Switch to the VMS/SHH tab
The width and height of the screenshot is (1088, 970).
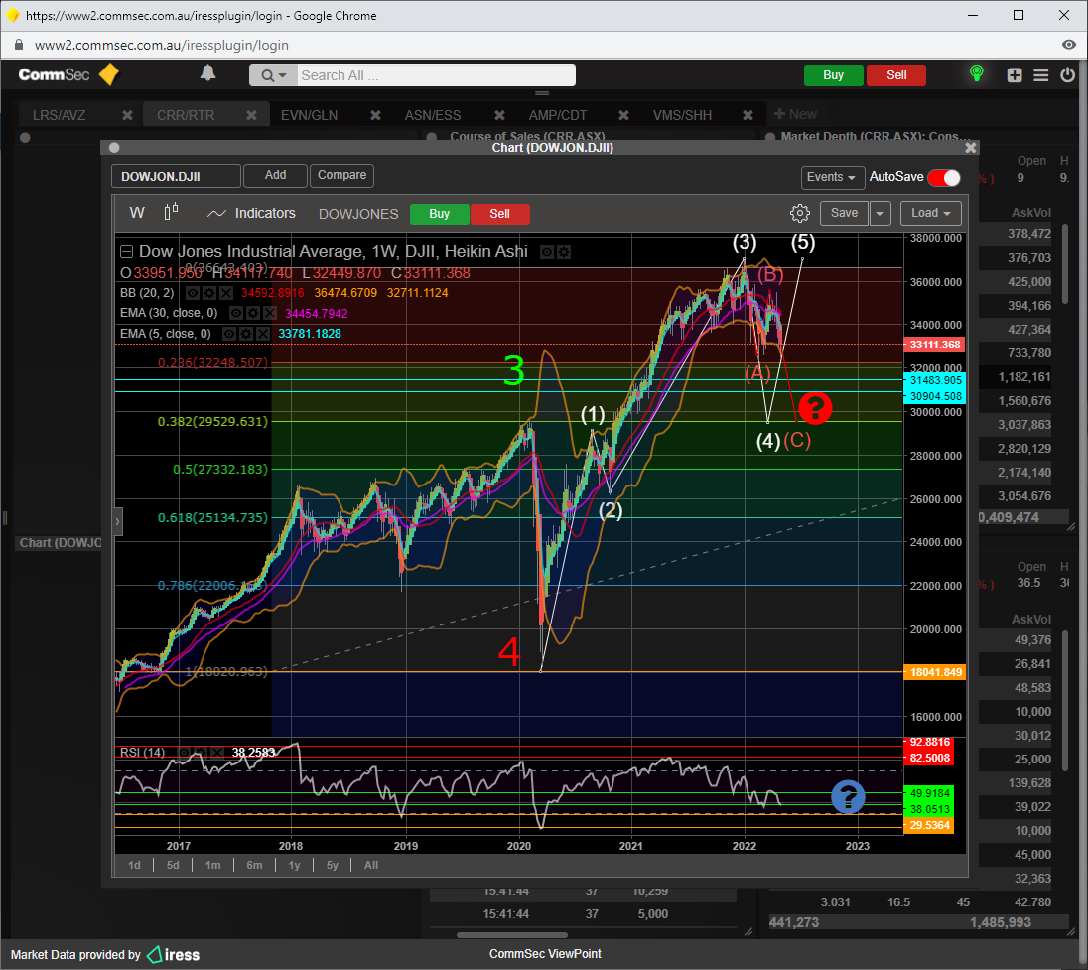682,115
